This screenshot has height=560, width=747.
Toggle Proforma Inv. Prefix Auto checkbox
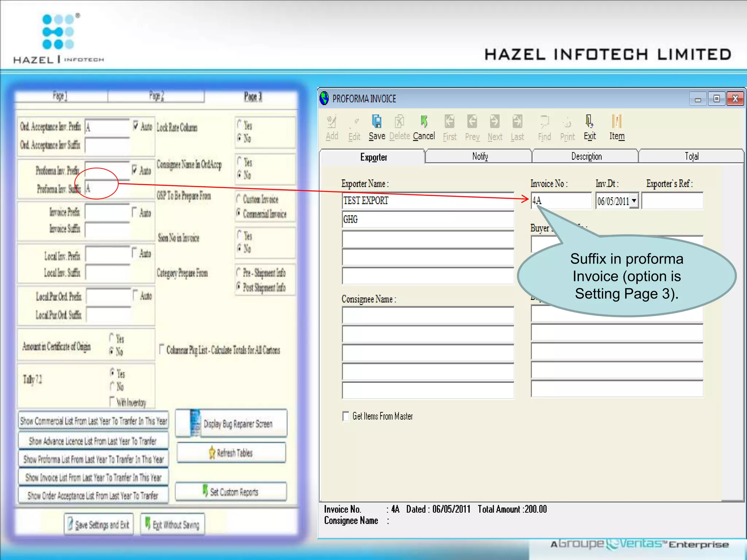135,170
